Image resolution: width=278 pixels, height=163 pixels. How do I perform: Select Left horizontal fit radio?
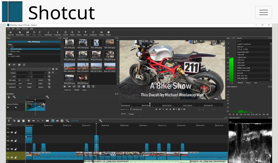(17, 84)
